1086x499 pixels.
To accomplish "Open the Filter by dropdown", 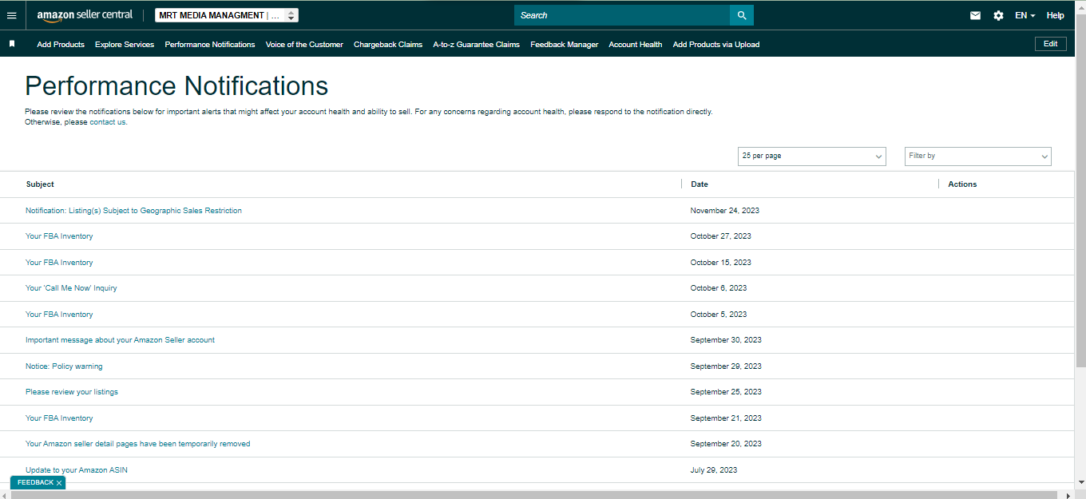I will pos(977,156).
